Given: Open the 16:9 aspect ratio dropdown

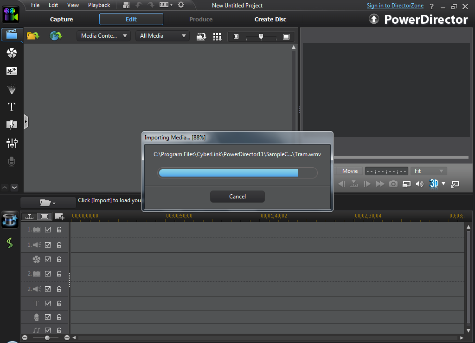Looking at the screenshot, I should 166,5.
